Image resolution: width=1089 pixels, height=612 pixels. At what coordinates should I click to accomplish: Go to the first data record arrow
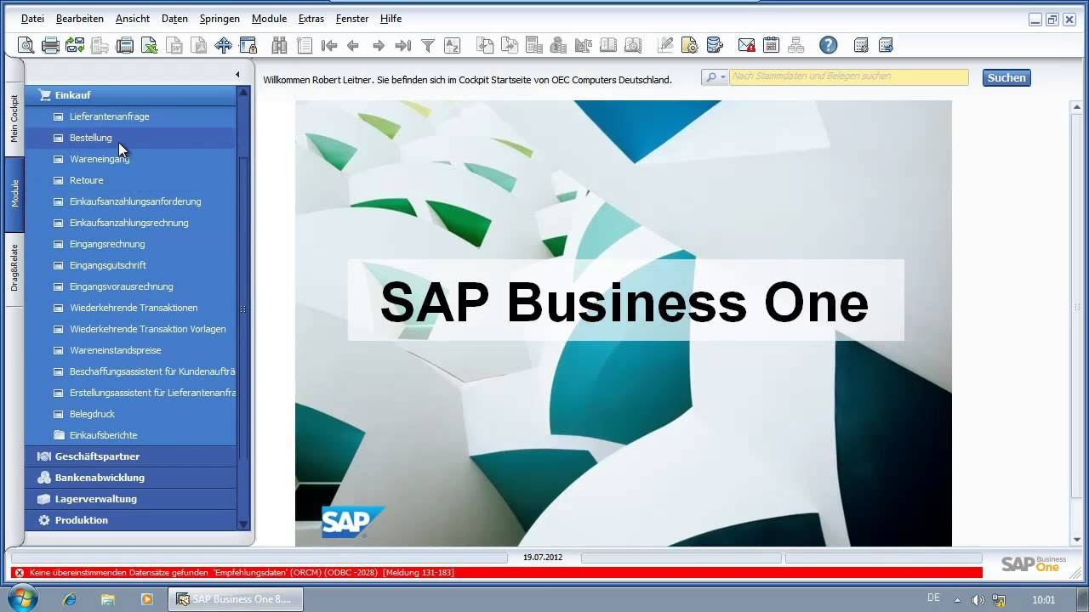(328, 45)
